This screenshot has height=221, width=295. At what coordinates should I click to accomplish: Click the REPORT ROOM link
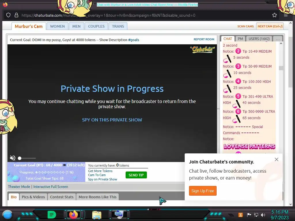pyautogui.click(x=204, y=39)
